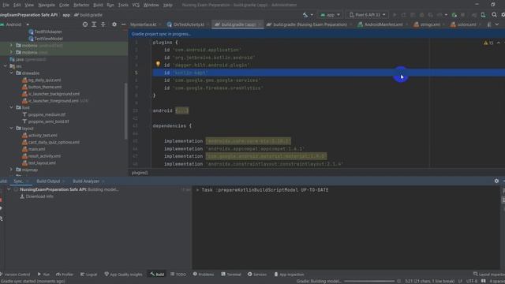
Task: Select button_theme.xml in project tree
Action: tap(45, 87)
